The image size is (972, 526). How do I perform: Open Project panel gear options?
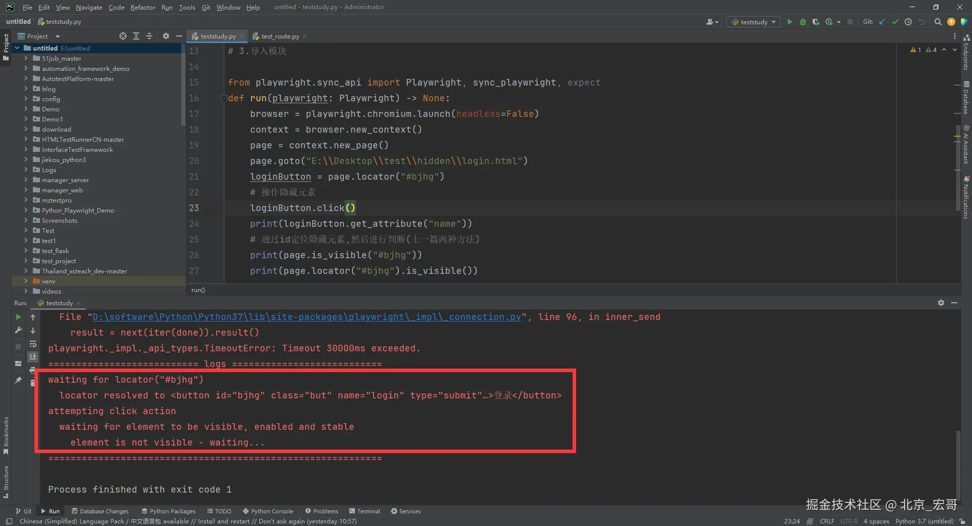pyautogui.click(x=166, y=36)
